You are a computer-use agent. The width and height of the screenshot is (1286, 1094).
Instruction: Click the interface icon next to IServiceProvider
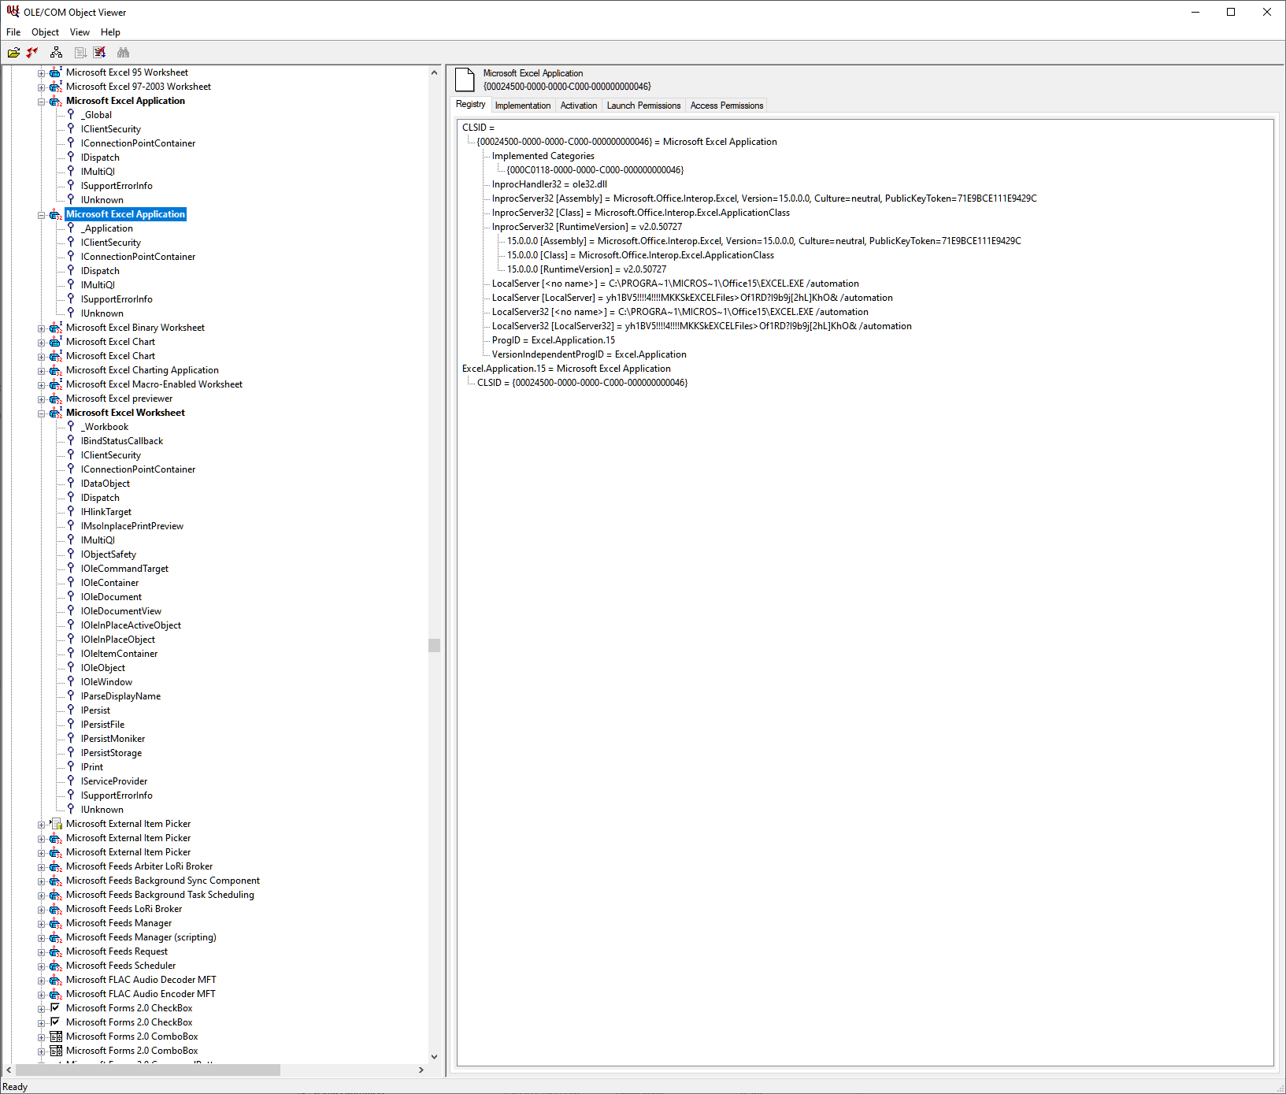(x=71, y=781)
